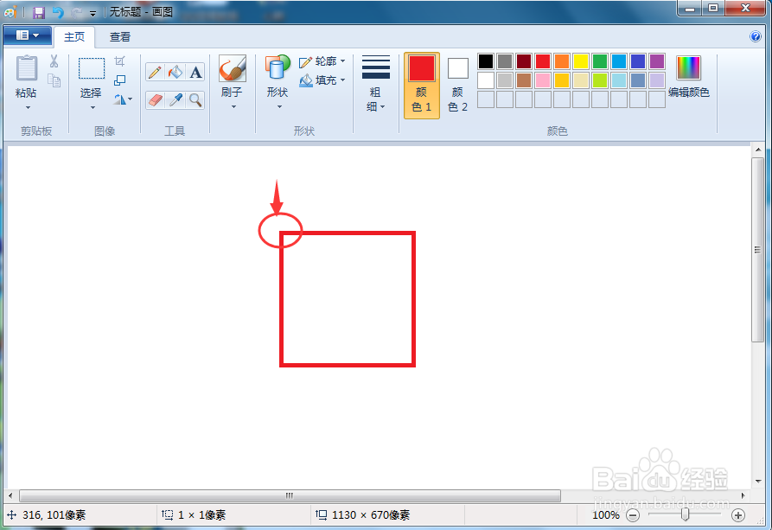Image resolution: width=772 pixels, height=530 pixels.
Task: Select the Fill with color bucket tool
Action: pyautogui.click(x=175, y=73)
